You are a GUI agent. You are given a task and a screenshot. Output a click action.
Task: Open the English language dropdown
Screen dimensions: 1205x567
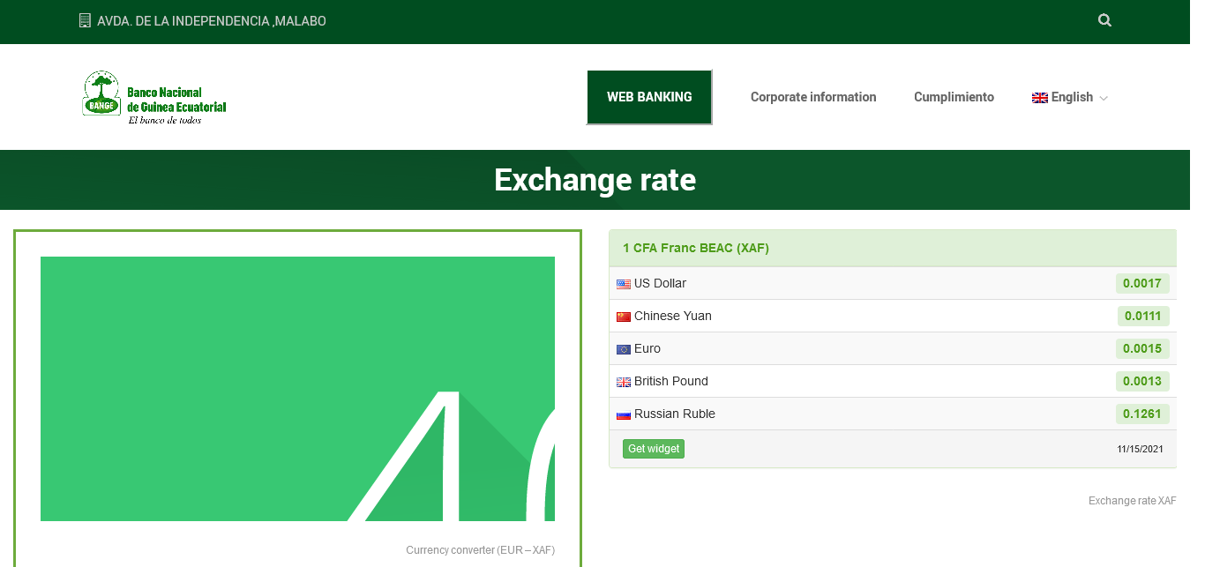coord(1071,97)
